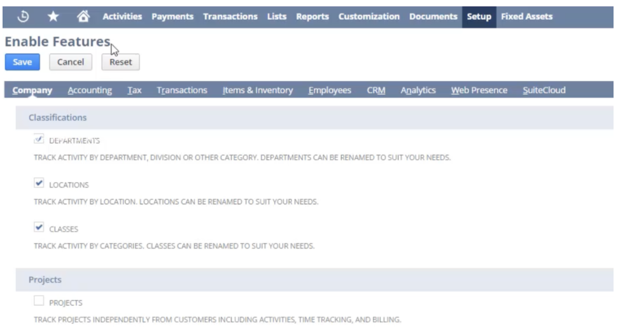Image resolution: width=625 pixels, height=331 pixels.
Task: Enable the Projects checkbox
Action: pos(39,302)
